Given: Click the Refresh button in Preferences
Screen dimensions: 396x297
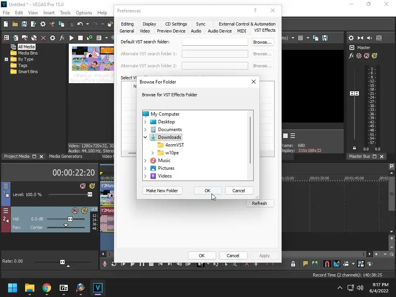Looking at the screenshot, I should [x=259, y=203].
